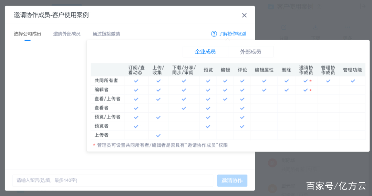Click 共同所有者 checkmark under 编辑属性
The width and height of the screenshot is (372, 196).
click(x=264, y=81)
